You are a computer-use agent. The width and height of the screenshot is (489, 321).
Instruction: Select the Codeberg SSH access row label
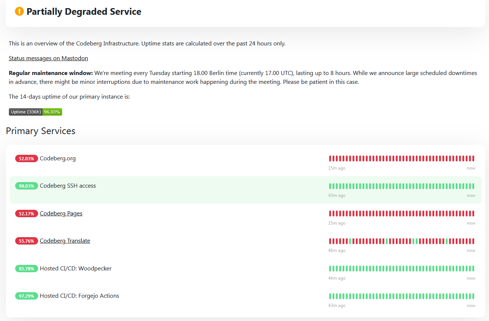68,186
